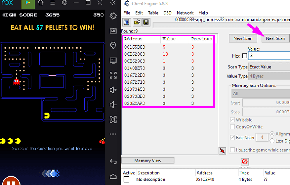The width and height of the screenshot is (290, 185).
Task: Toggle the Fast Scan checkbox
Action: point(232,138)
